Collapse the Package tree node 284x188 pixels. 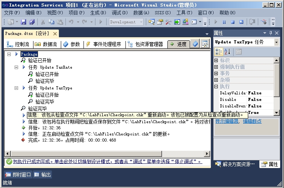[9, 54]
